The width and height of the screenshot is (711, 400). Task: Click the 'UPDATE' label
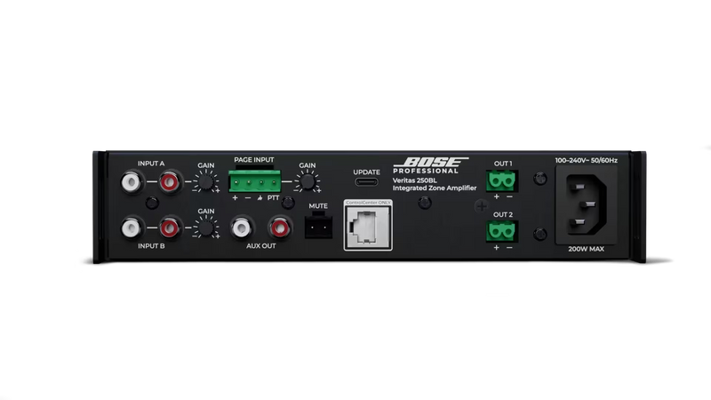click(366, 172)
